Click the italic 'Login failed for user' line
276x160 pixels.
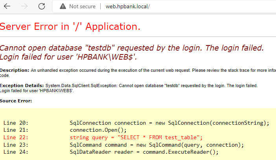(68, 57)
